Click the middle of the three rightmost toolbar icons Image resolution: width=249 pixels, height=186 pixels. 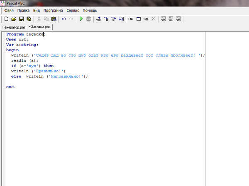pyautogui.click(x=171, y=19)
